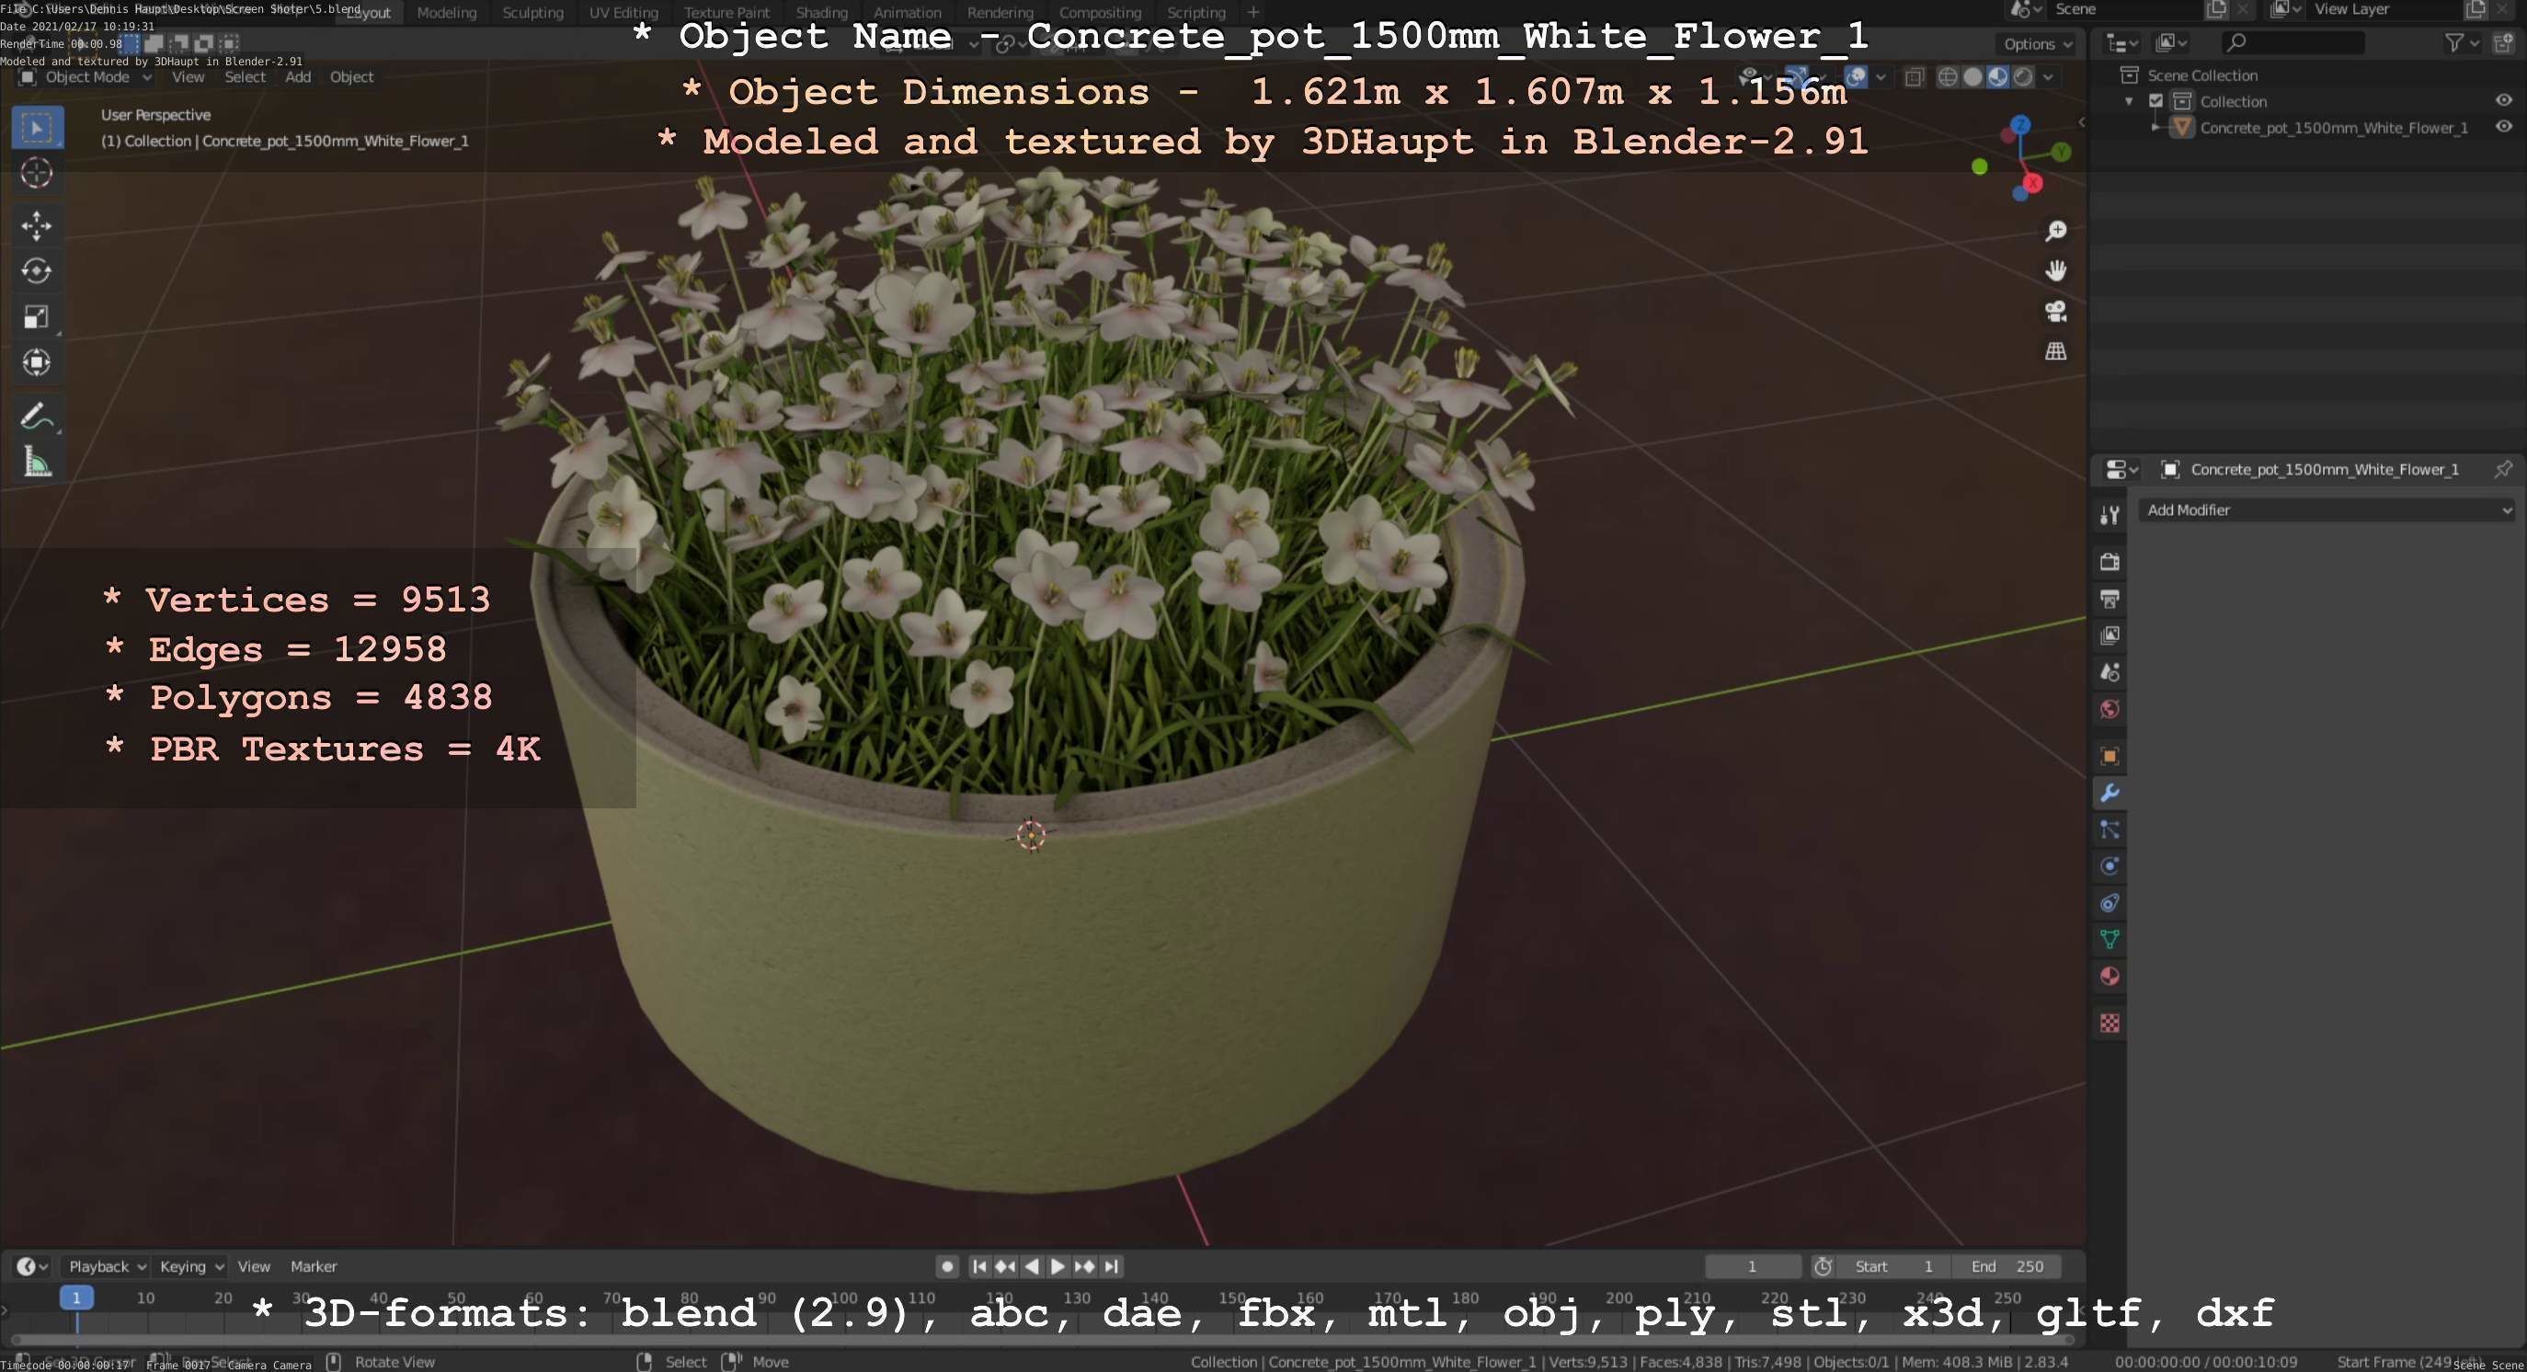This screenshot has height=1372, width=2527.
Task: Open View Layer properties tab
Action: click(2110, 635)
